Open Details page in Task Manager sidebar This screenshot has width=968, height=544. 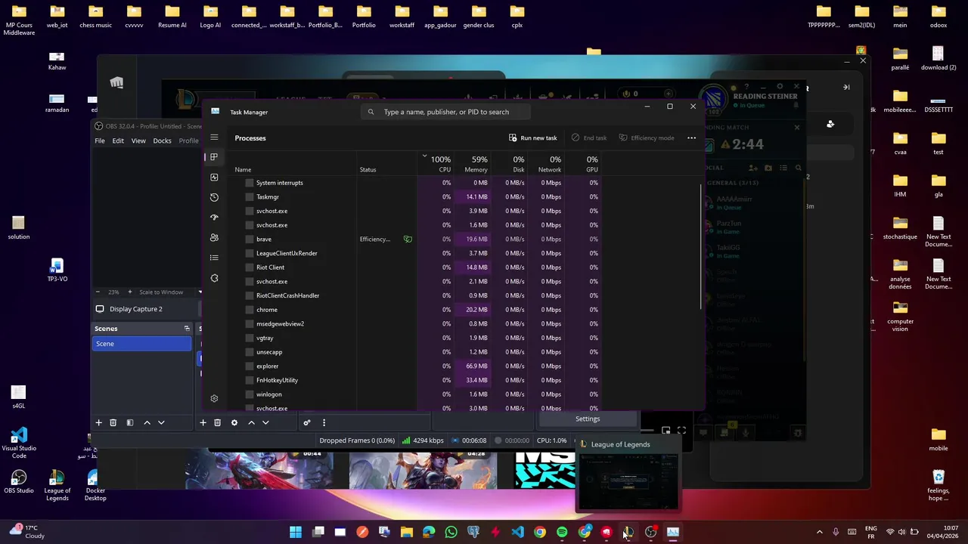[x=214, y=258]
